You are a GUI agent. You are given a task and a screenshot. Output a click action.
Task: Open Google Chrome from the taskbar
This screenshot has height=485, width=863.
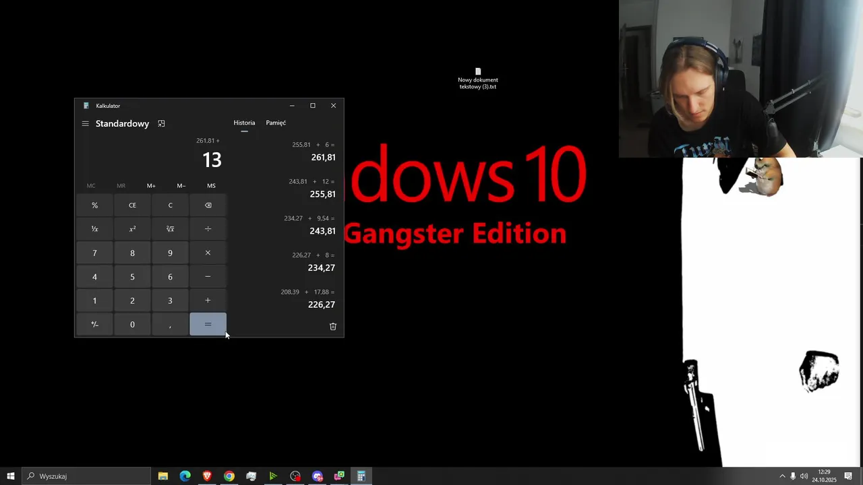(229, 476)
